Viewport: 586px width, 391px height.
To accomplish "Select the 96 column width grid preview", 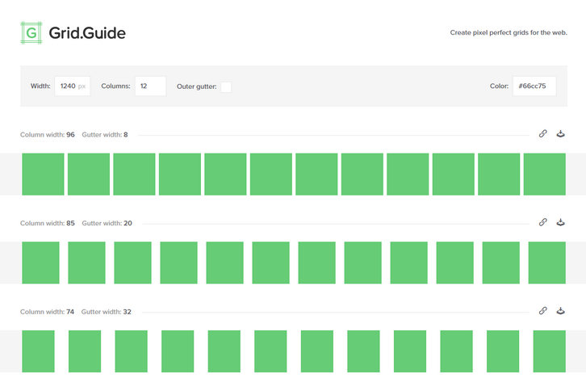I will pos(293,174).
